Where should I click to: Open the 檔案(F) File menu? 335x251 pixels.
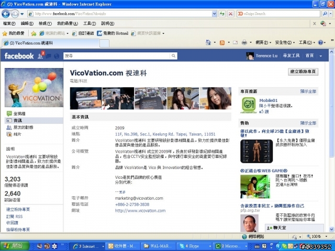[9, 24]
